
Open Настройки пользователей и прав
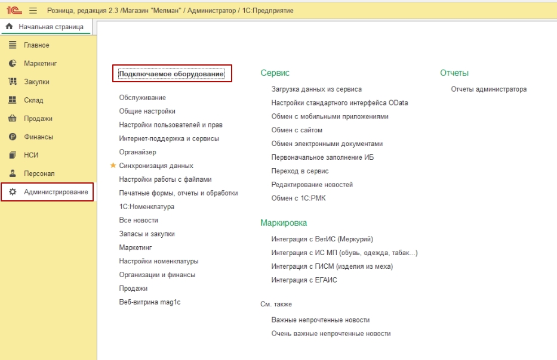tap(171, 125)
